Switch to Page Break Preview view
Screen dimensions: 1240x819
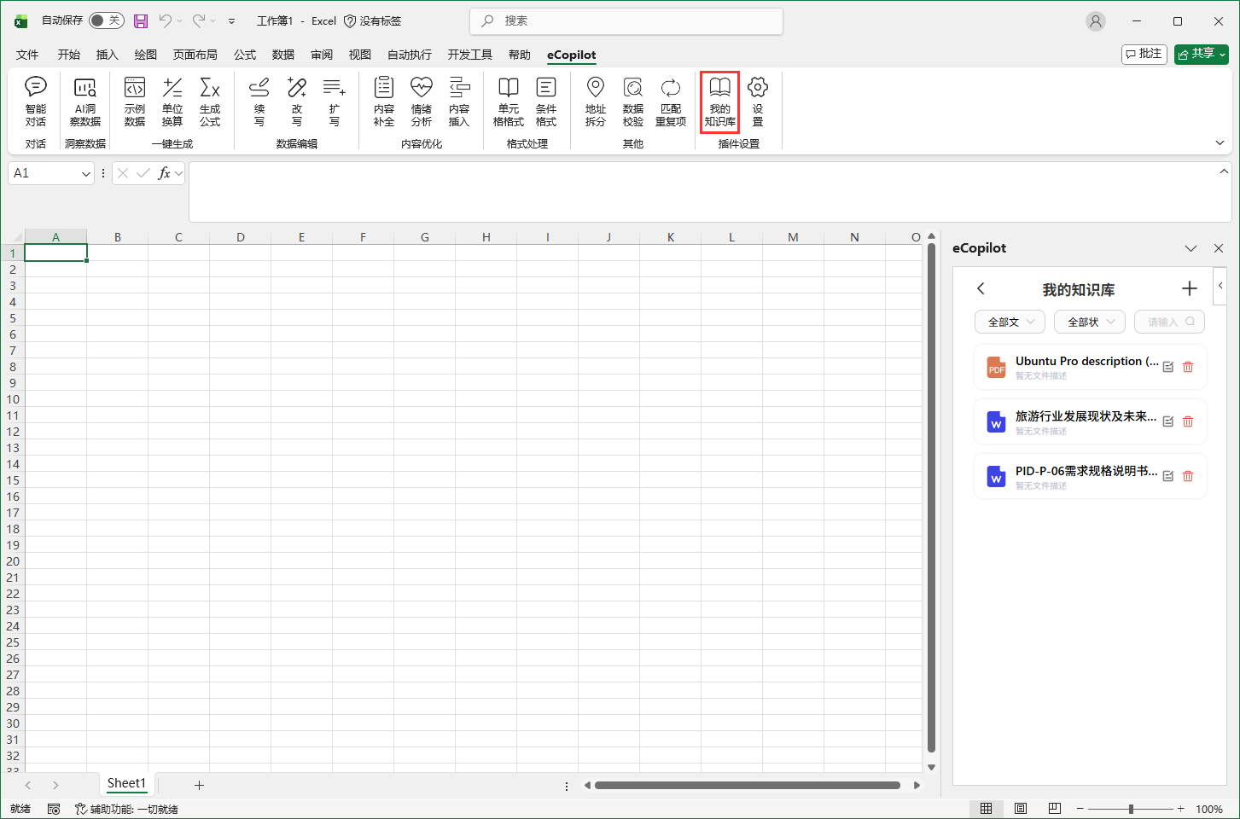pyautogui.click(x=1055, y=809)
